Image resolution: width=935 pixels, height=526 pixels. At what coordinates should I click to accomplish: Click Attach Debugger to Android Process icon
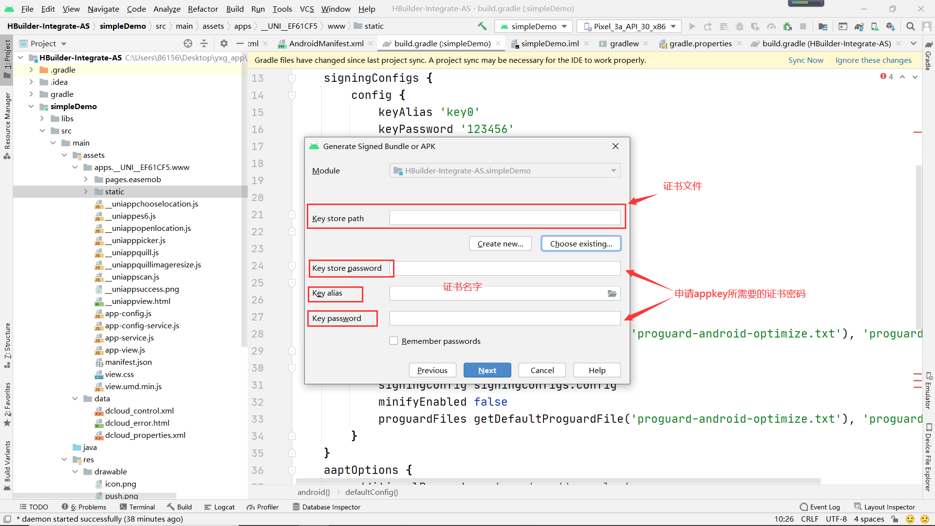[x=787, y=26]
